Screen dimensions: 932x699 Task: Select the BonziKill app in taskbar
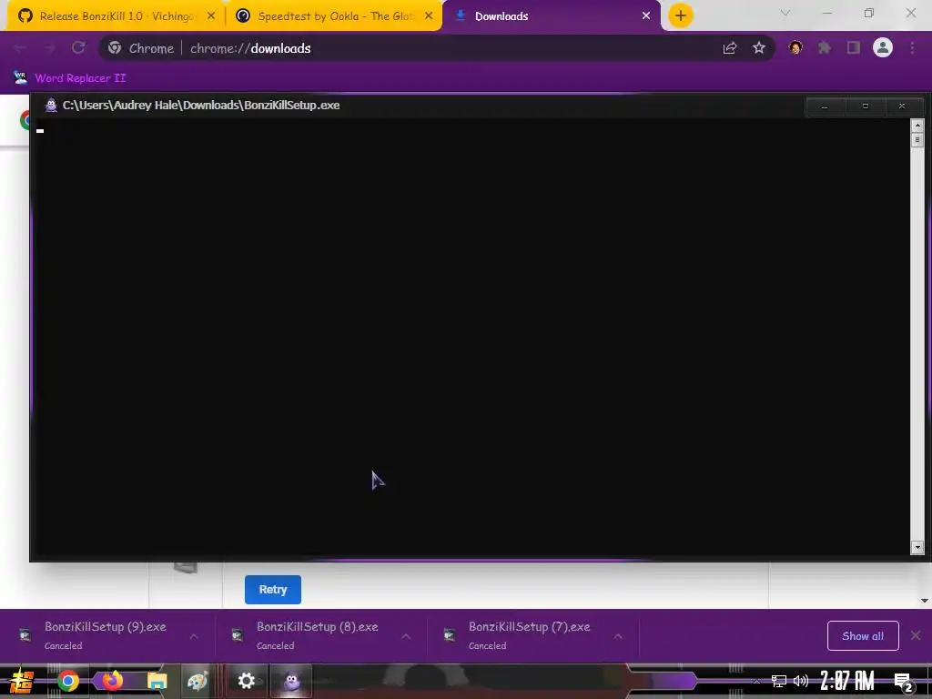(x=291, y=681)
